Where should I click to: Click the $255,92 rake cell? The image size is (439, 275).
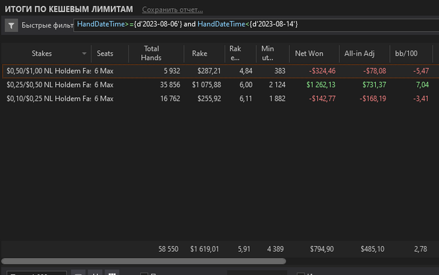(209, 98)
